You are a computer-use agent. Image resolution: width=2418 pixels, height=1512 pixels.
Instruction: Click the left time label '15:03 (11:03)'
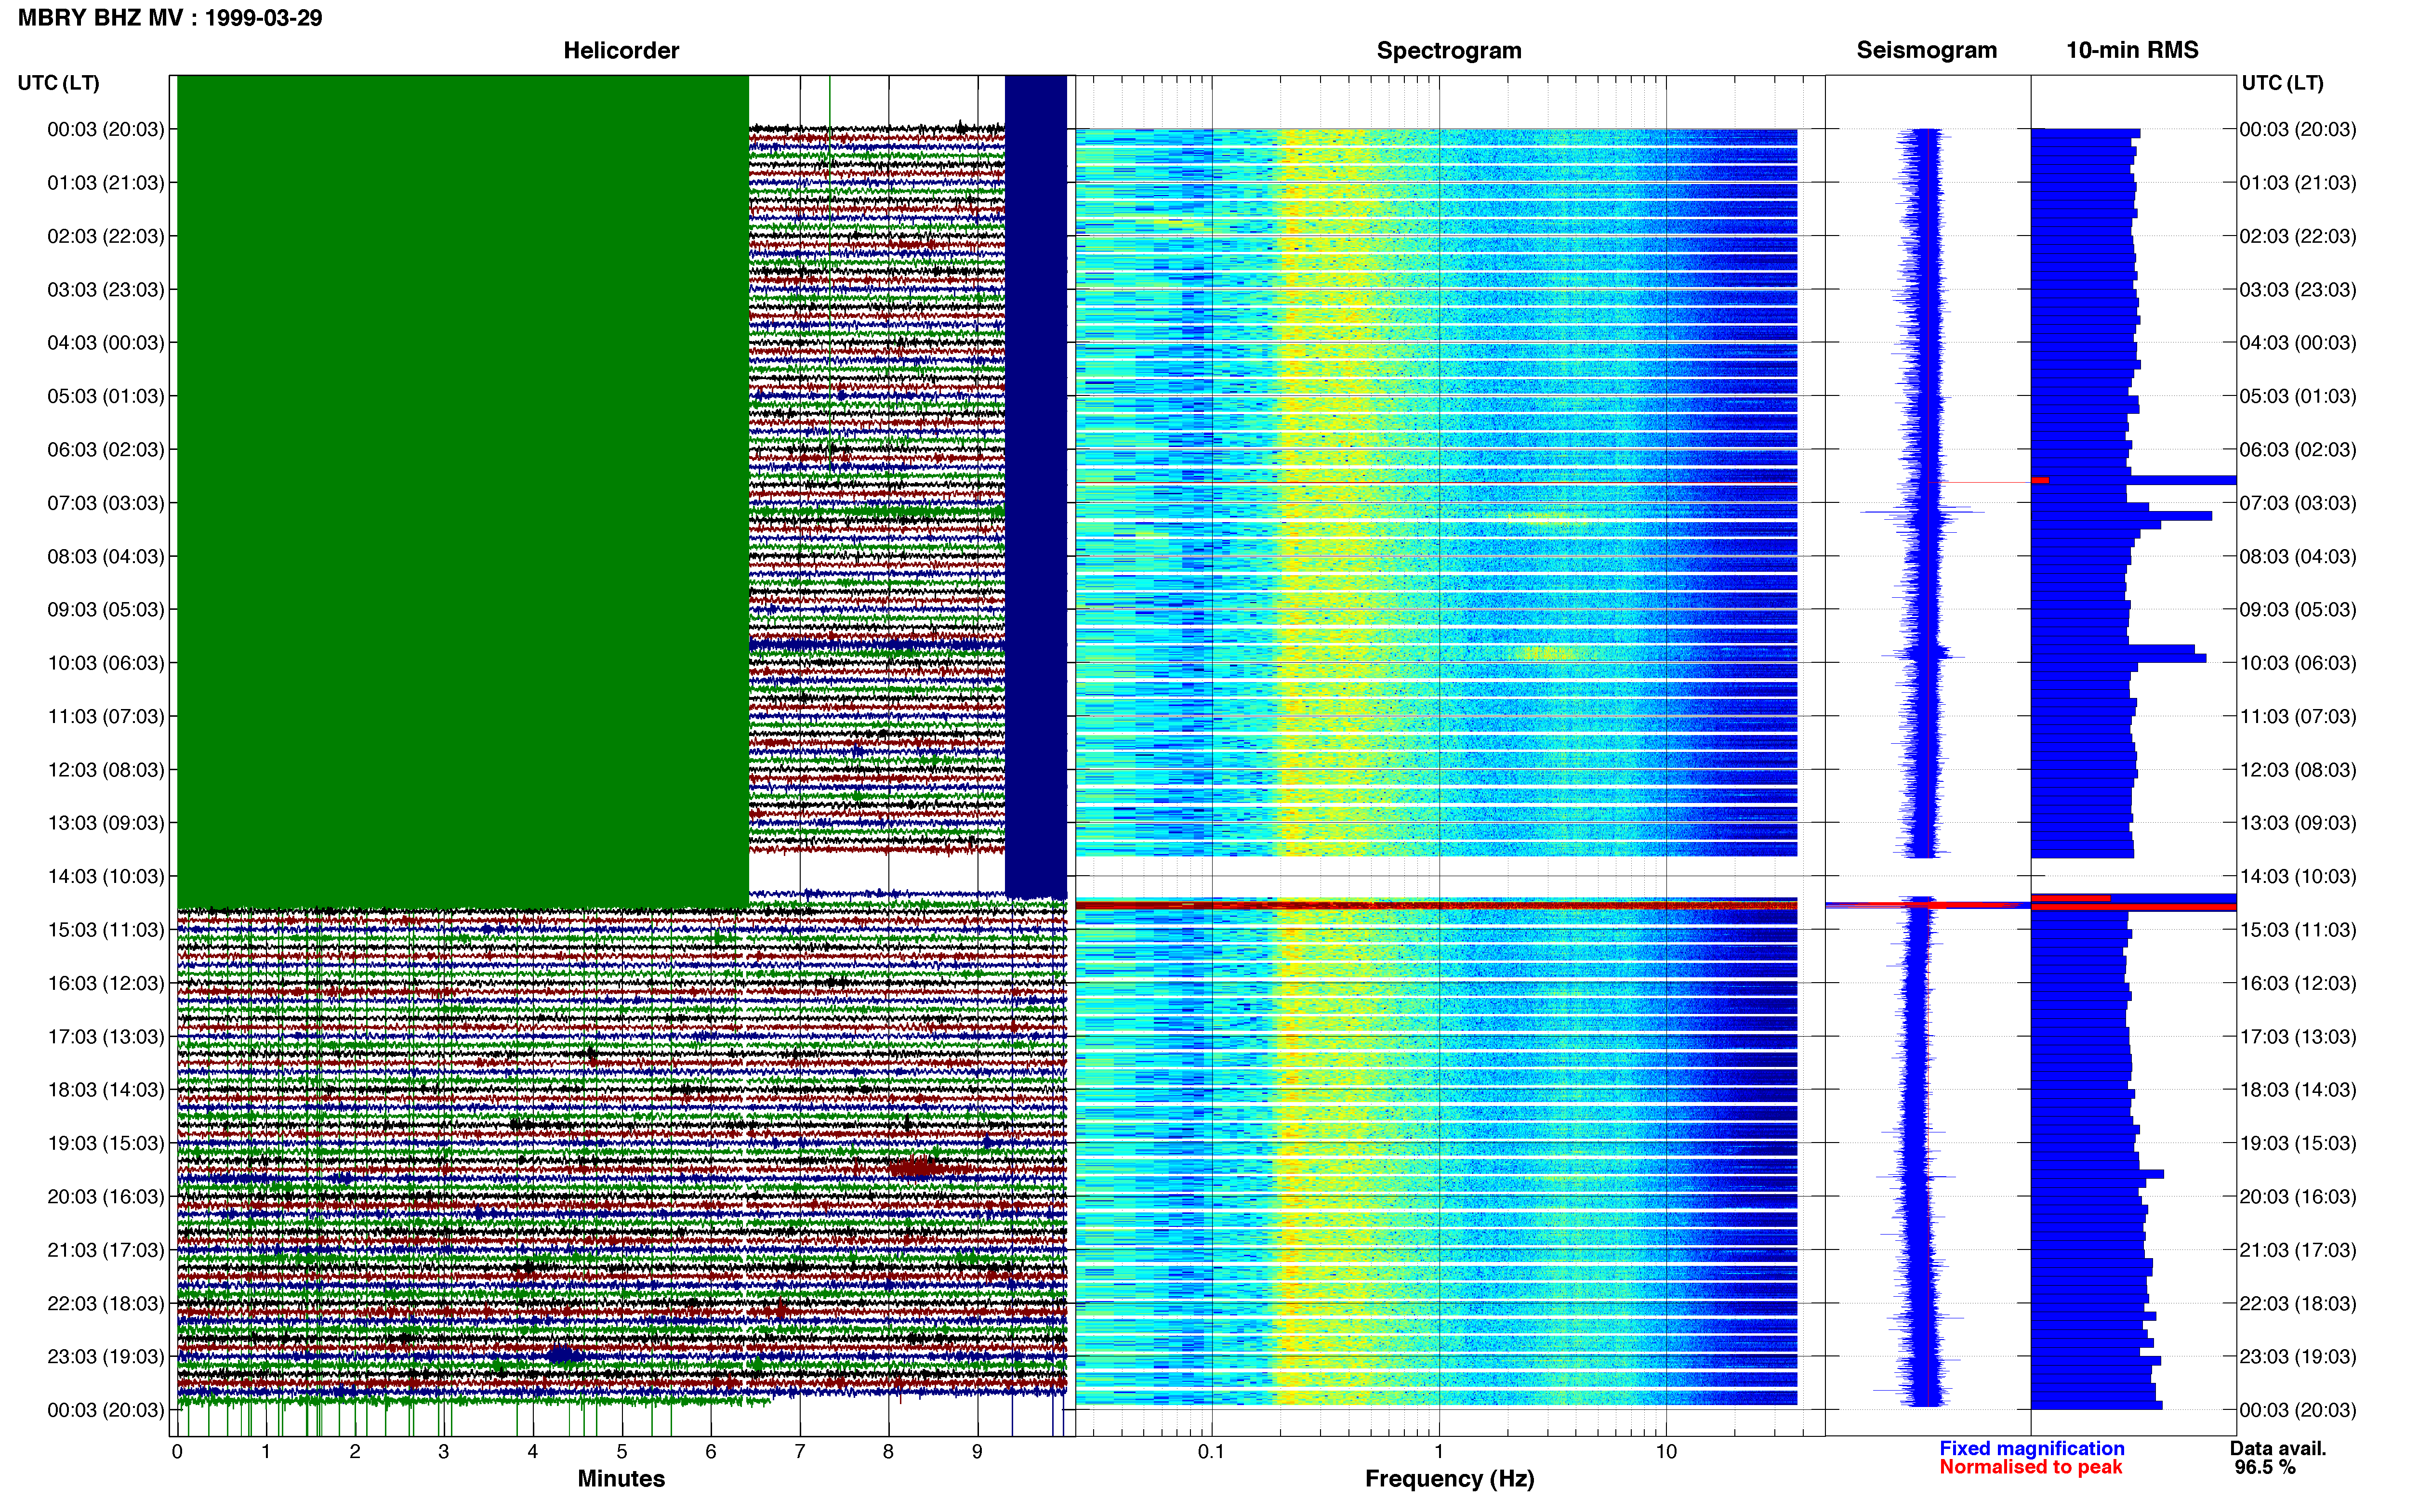tap(105, 930)
